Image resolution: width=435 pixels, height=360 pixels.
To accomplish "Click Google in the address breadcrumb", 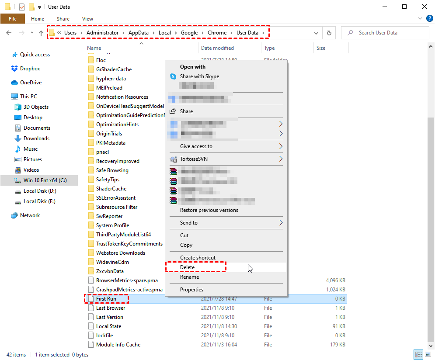I will click(189, 33).
